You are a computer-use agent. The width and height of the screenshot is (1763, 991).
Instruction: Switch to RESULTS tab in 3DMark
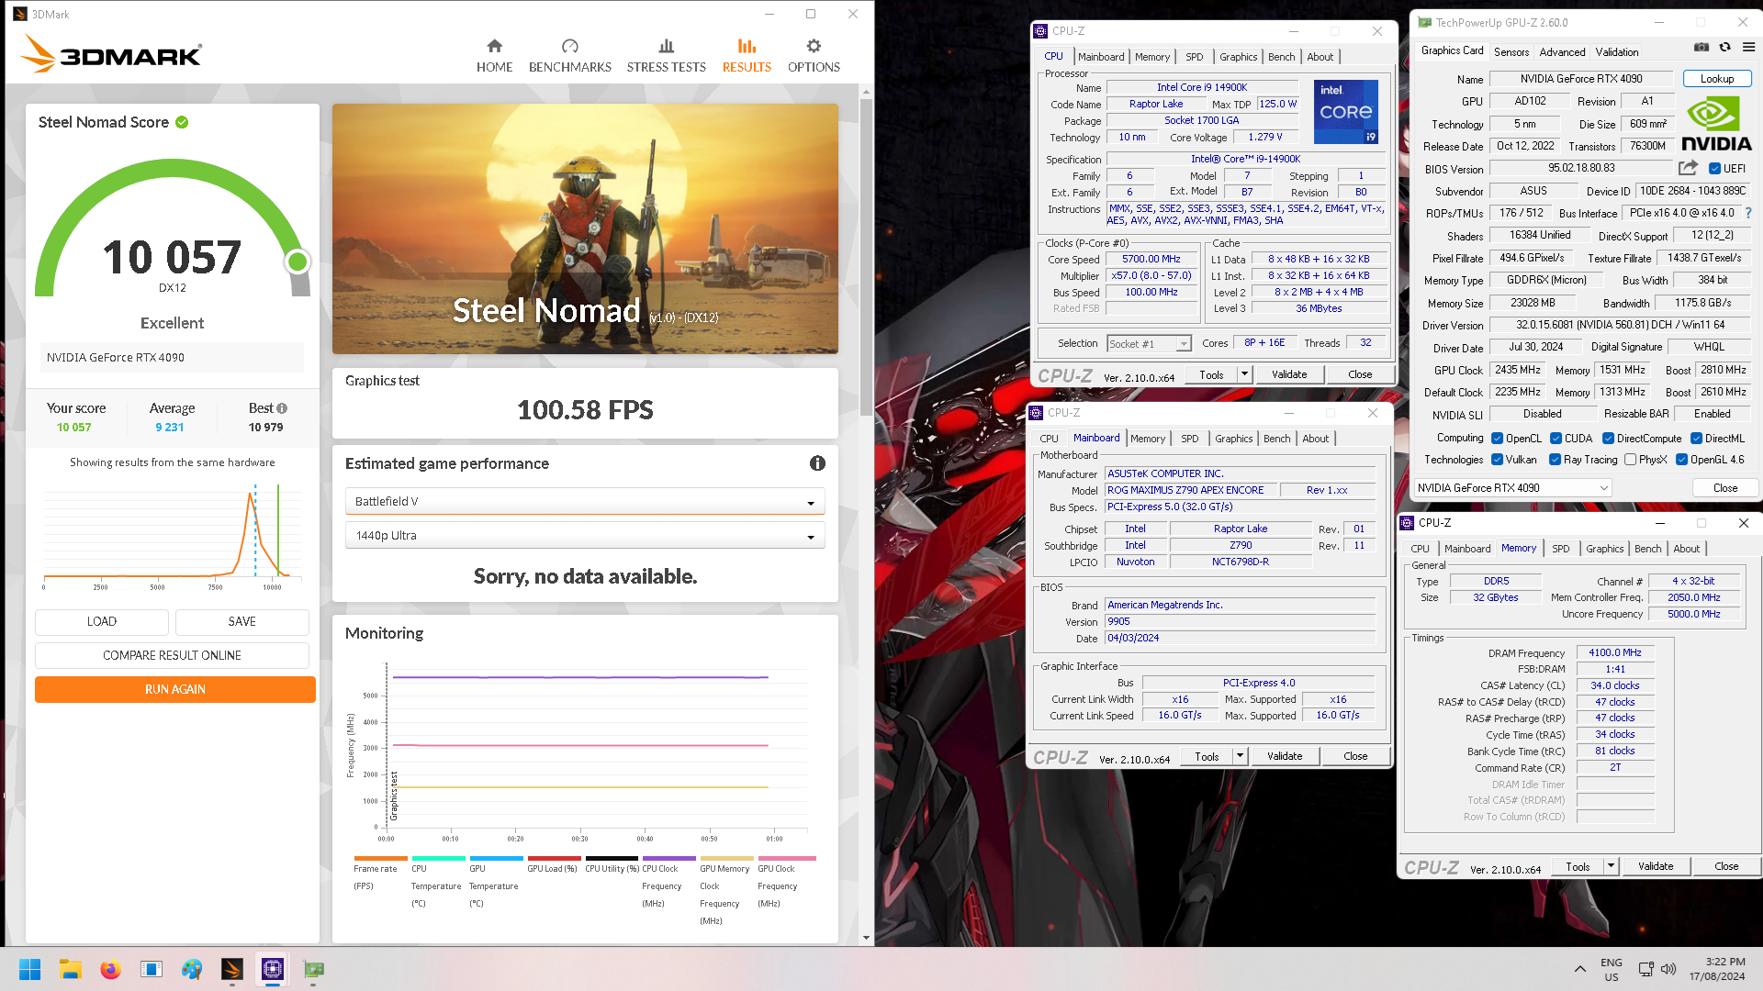(x=747, y=56)
